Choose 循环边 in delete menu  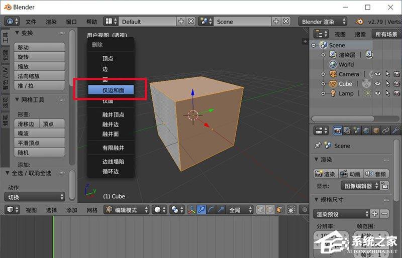[x=111, y=171]
